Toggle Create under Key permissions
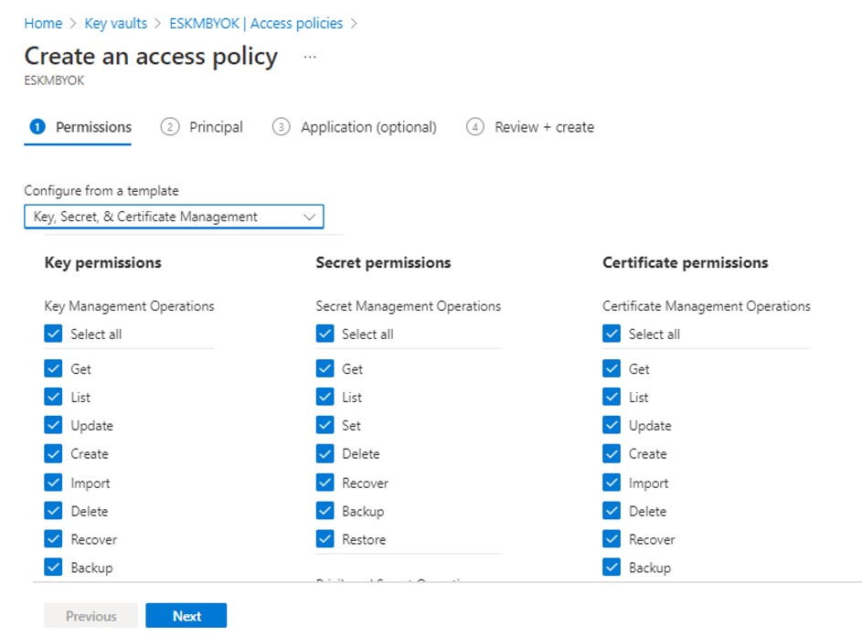This screenshot has height=637, width=862. tap(53, 453)
